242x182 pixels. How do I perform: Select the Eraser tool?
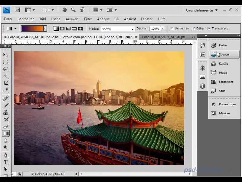point(6,126)
